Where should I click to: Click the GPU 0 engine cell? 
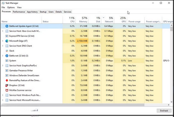(x=167, y=61)
